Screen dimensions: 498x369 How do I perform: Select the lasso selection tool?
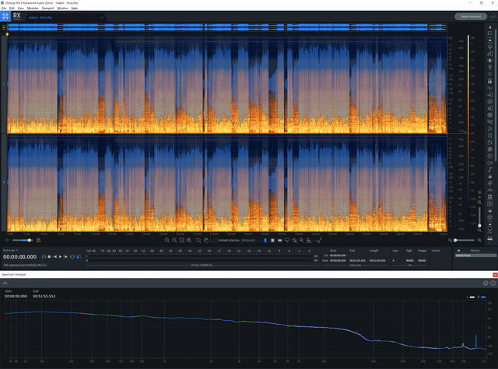click(287, 240)
